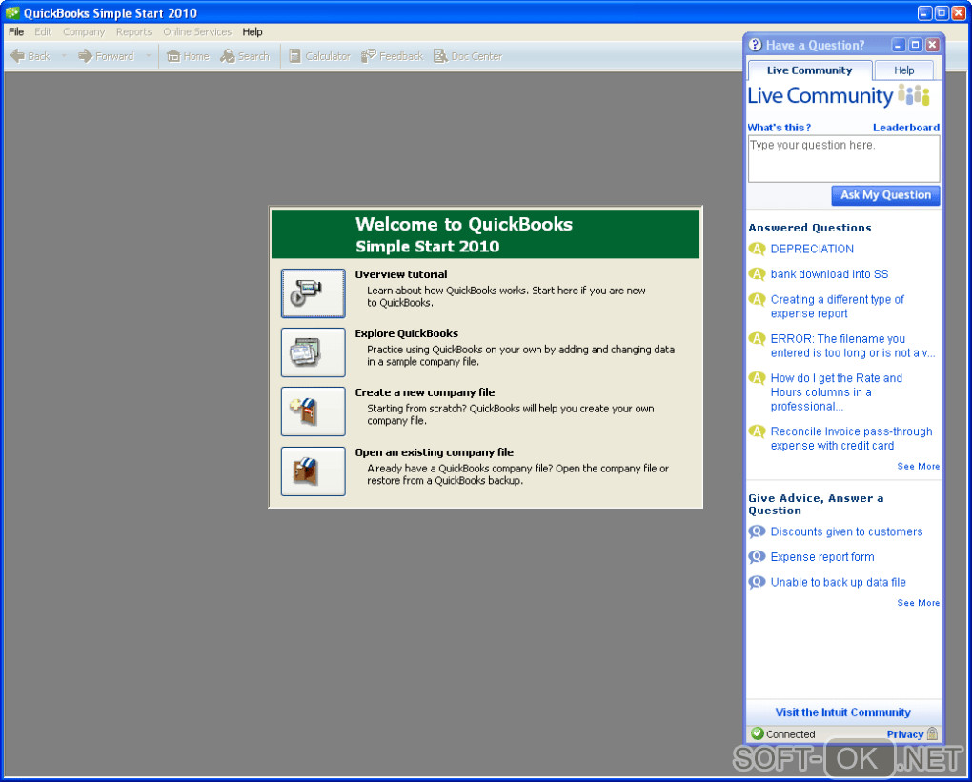The height and width of the screenshot is (782, 972).
Task: Open the Overview tutorial video icon
Action: point(314,293)
